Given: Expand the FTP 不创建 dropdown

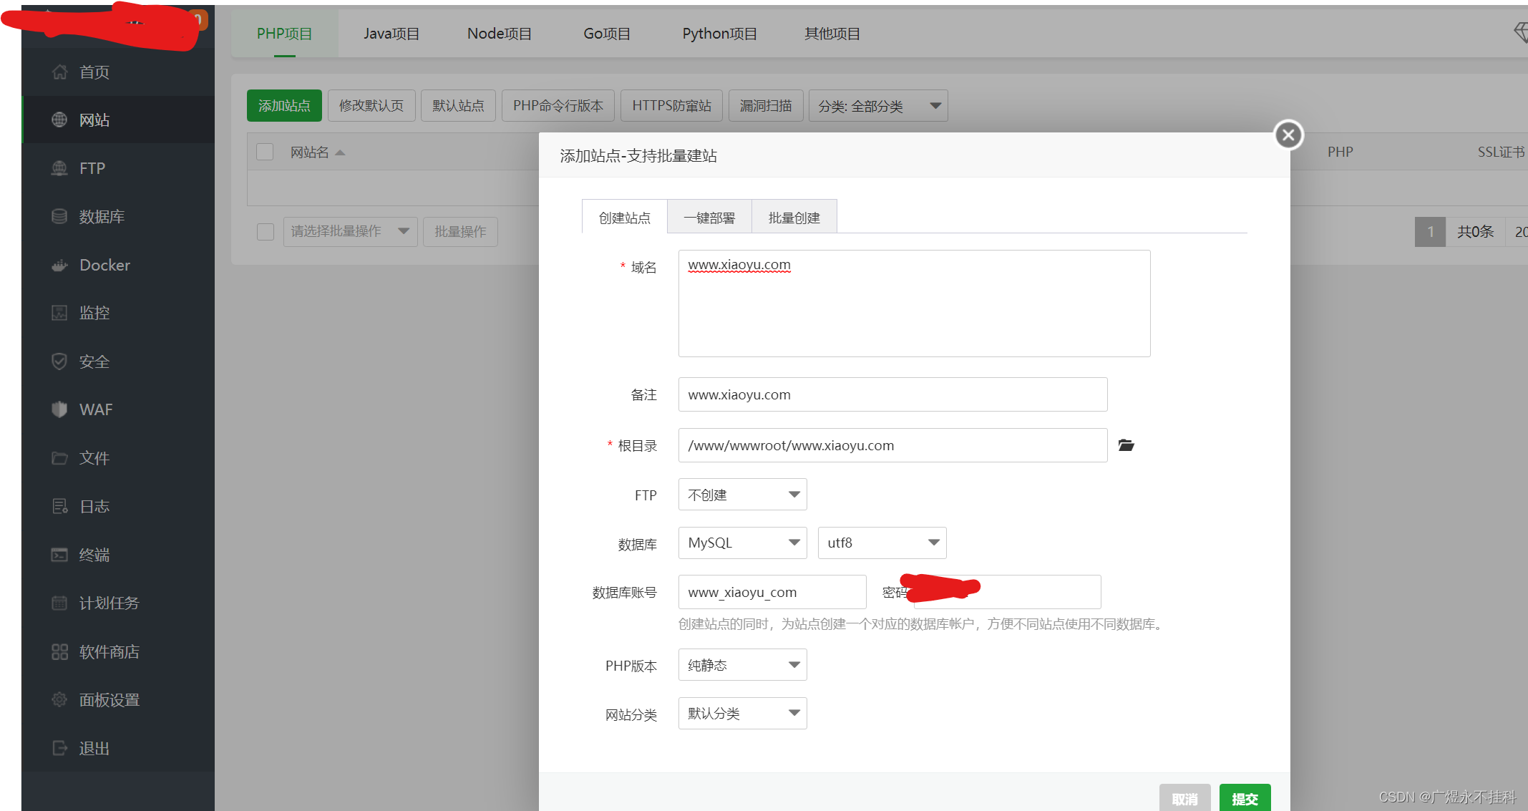Looking at the screenshot, I should pos(742,495).
